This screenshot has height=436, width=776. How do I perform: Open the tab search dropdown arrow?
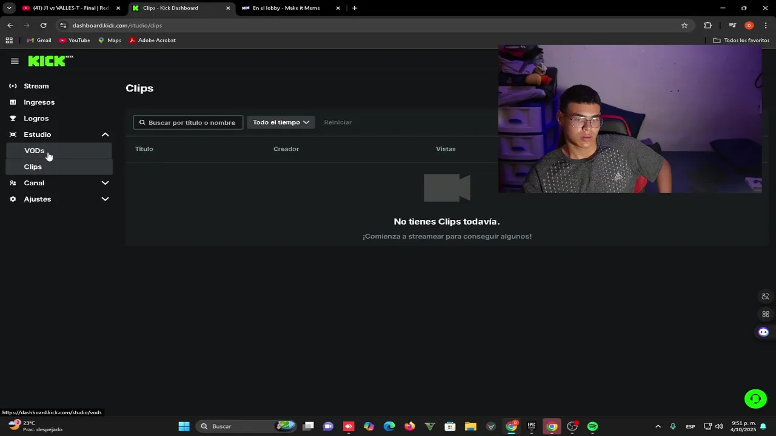click(9, 8)
